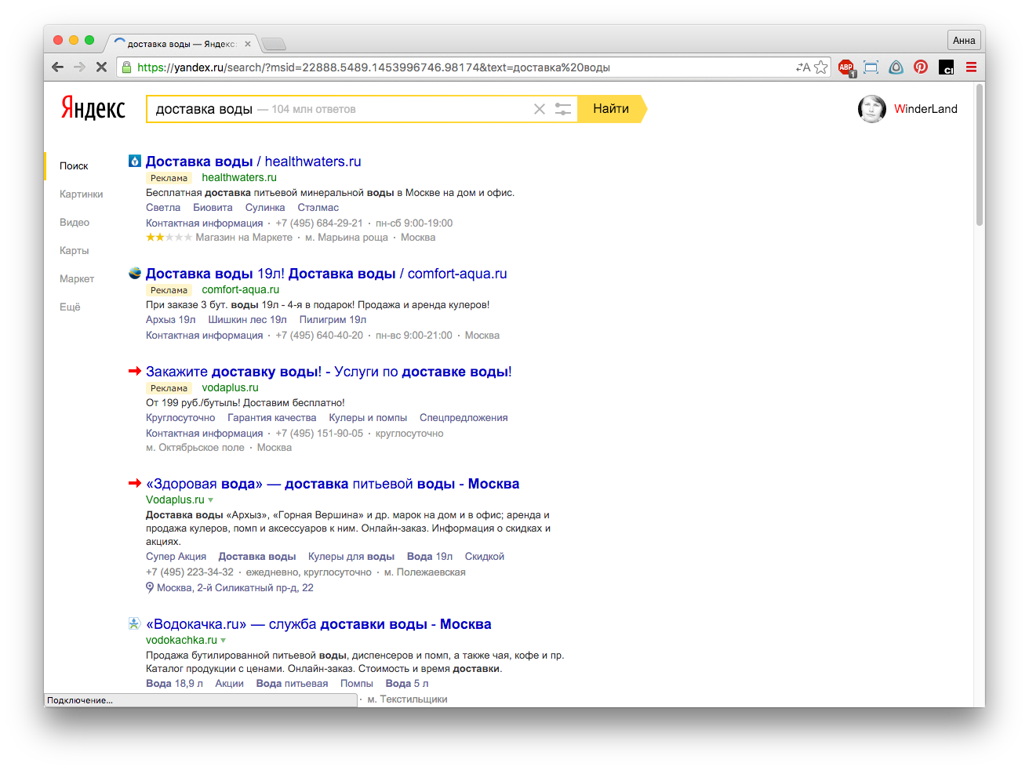
Task: Expand the Ещё menu in the sidebar
Action: coord(70,307)
